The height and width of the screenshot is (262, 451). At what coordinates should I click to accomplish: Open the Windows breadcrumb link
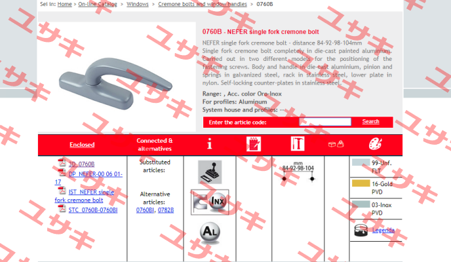pos(138,4)
